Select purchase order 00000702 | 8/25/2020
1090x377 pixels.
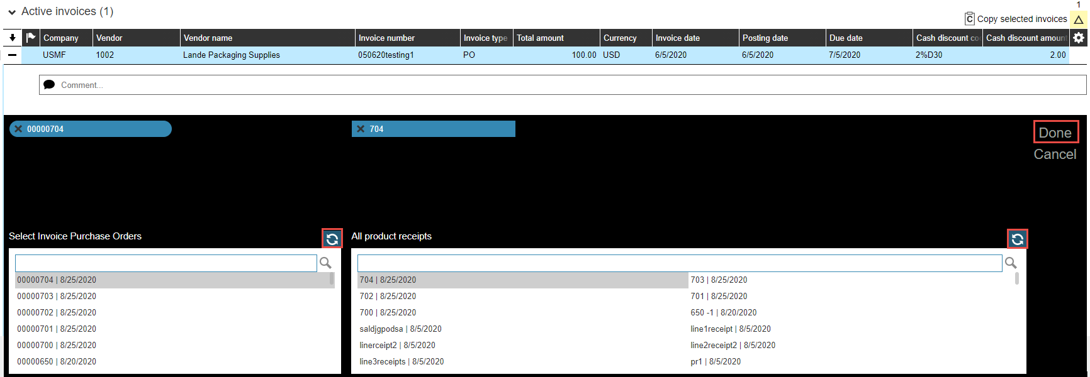(x=172, y=313)
